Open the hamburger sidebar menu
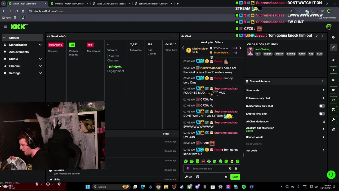Image resolution: width=339 pixels, height=191 pixels. [x=6, y=27]
